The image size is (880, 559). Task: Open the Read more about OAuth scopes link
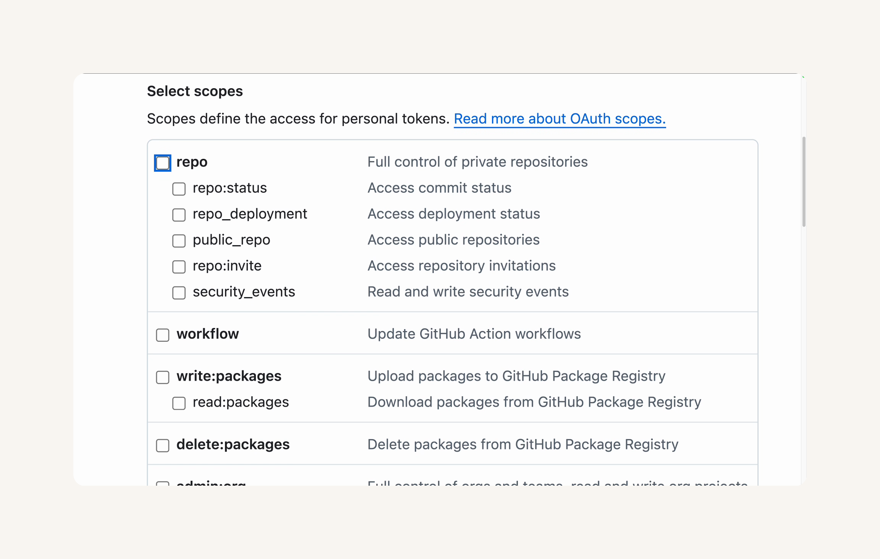(x=560, y=119)
